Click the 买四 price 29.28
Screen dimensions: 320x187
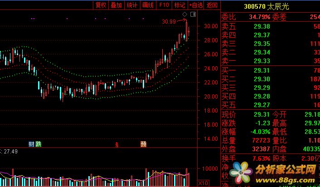(x=262, y=96)
